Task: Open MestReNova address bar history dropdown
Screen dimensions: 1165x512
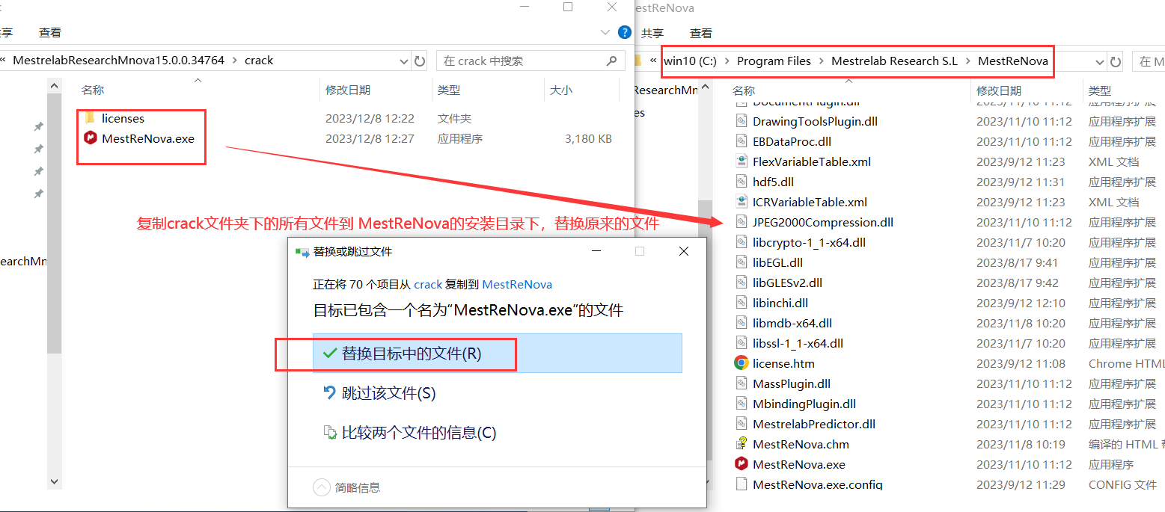Action: pos(1100,61)
